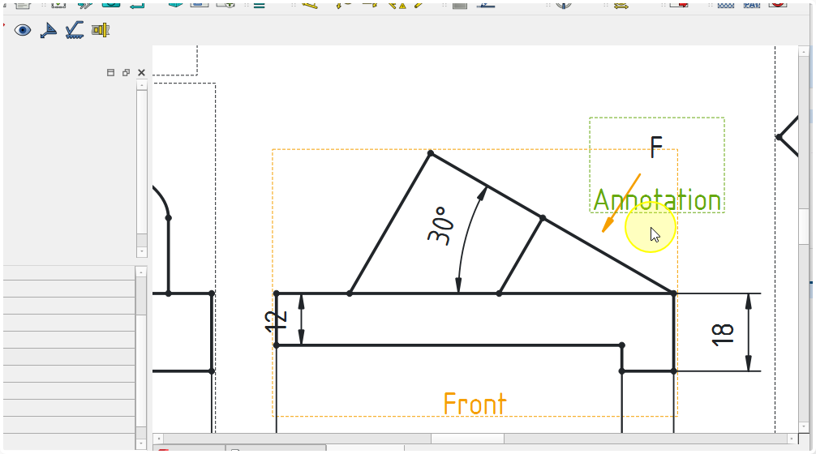This screenshot has width=816, height=454.
Task: Select the surface finish symbol tool
Action: tap(75, 31)
